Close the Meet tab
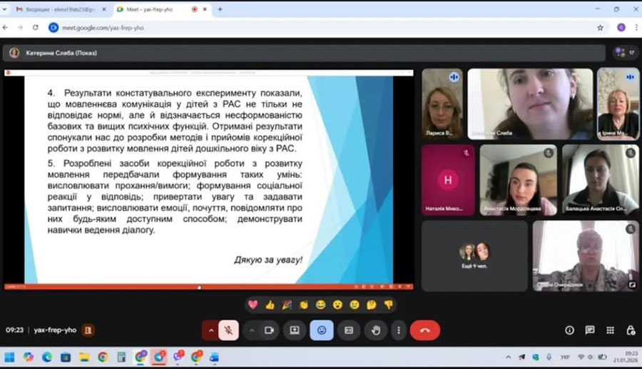Image resolution: width=642 pixels, height=369 pixels. (205, 9)
